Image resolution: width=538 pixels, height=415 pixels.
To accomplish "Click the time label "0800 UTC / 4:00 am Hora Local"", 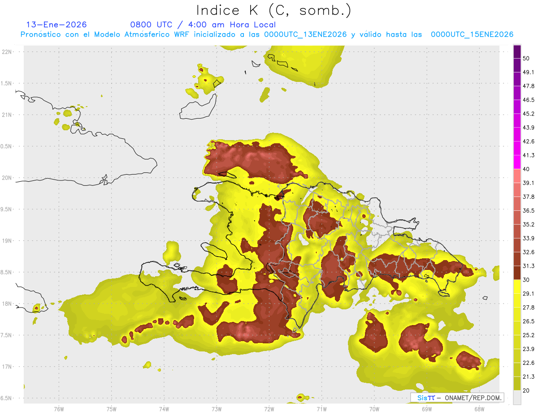I will click(203, 25).
